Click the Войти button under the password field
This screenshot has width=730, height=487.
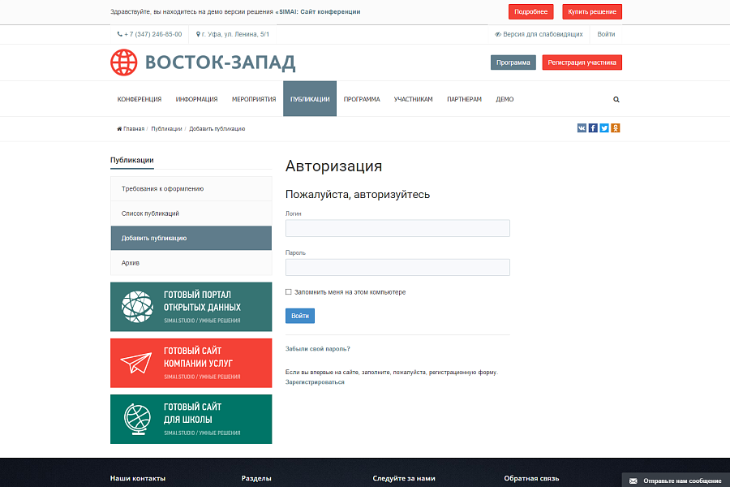click(x=298, y=315)
